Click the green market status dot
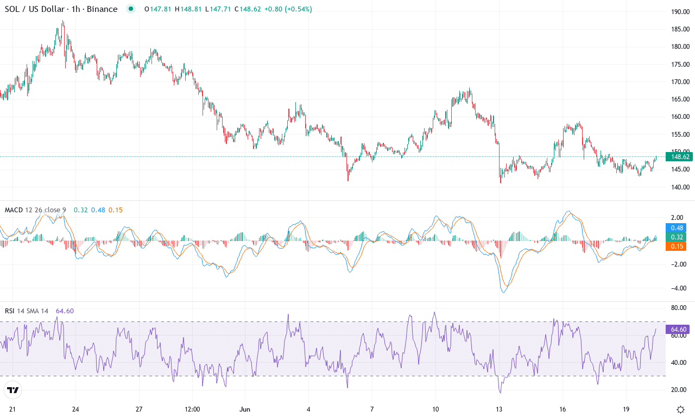This screenshot has height=417, width=695. 130,9
